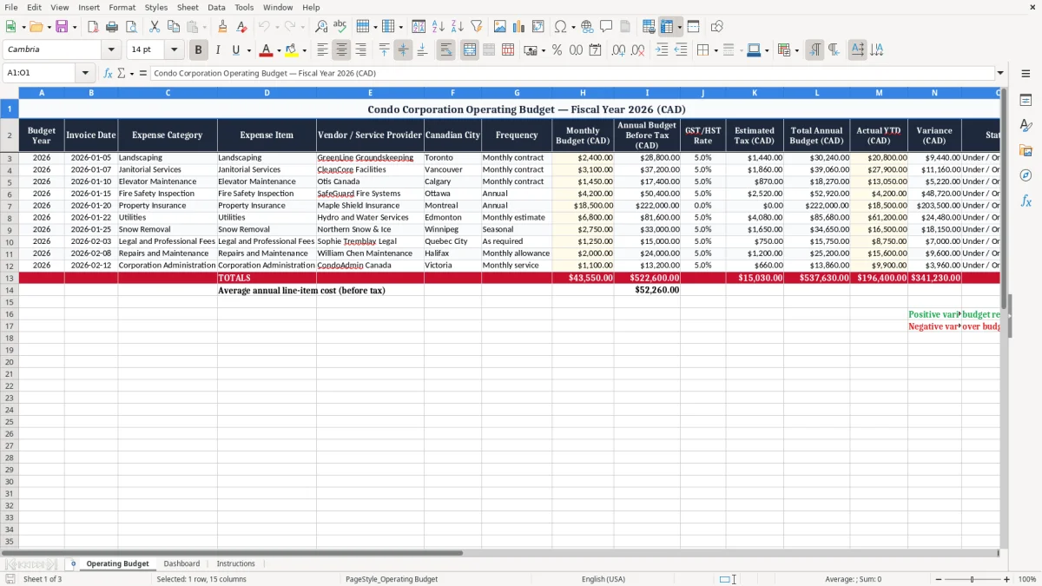Open the Format menu
The image size is (1042, 586).
(x=122, y=7)
